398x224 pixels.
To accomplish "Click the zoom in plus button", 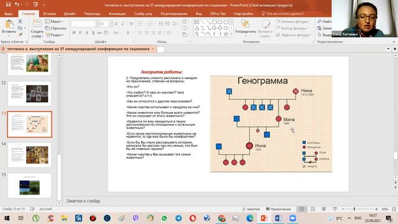I will pos(376,209).
